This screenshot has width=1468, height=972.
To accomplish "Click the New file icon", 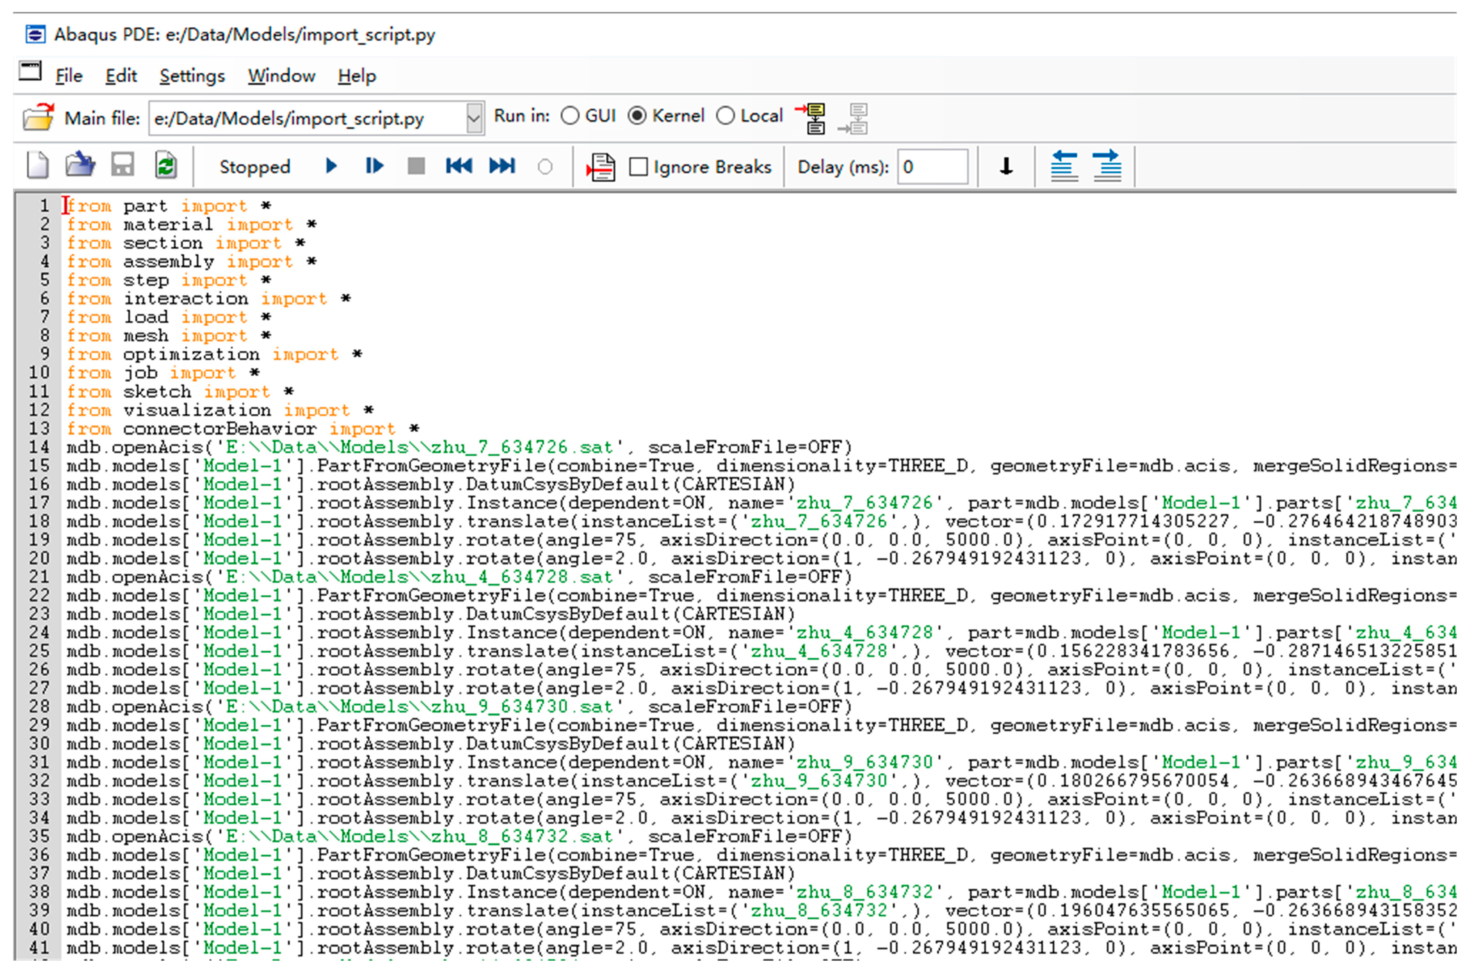I will pyautogui.click(x=38, y=166).
